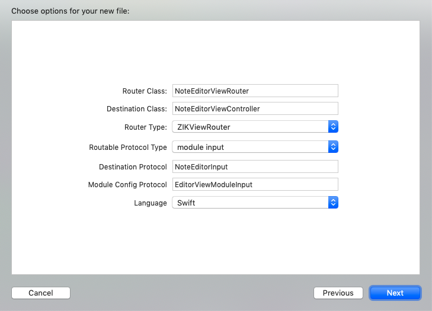
Task: Click the Destination Class text field
Action: 255,108
